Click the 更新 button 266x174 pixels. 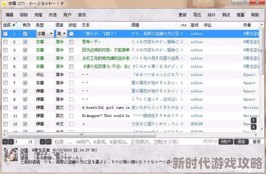point(183,15)
